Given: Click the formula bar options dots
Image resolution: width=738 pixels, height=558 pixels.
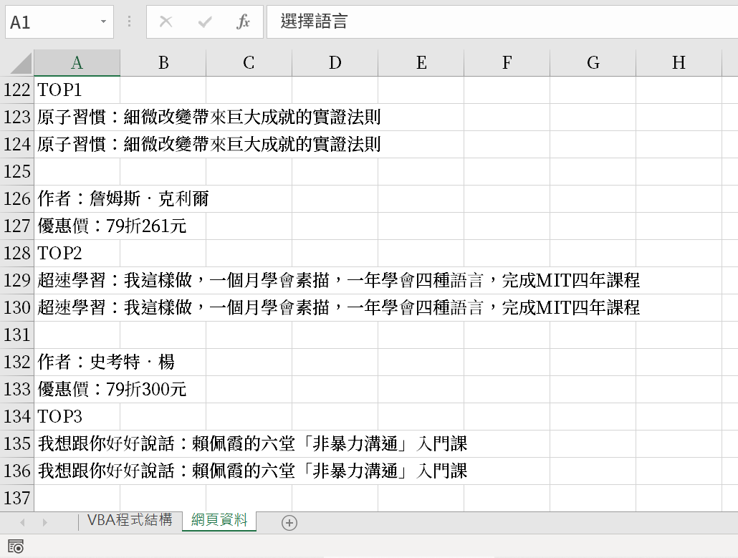Looking at the screenshot, I should pyautogui.click(x=130, y=21).
